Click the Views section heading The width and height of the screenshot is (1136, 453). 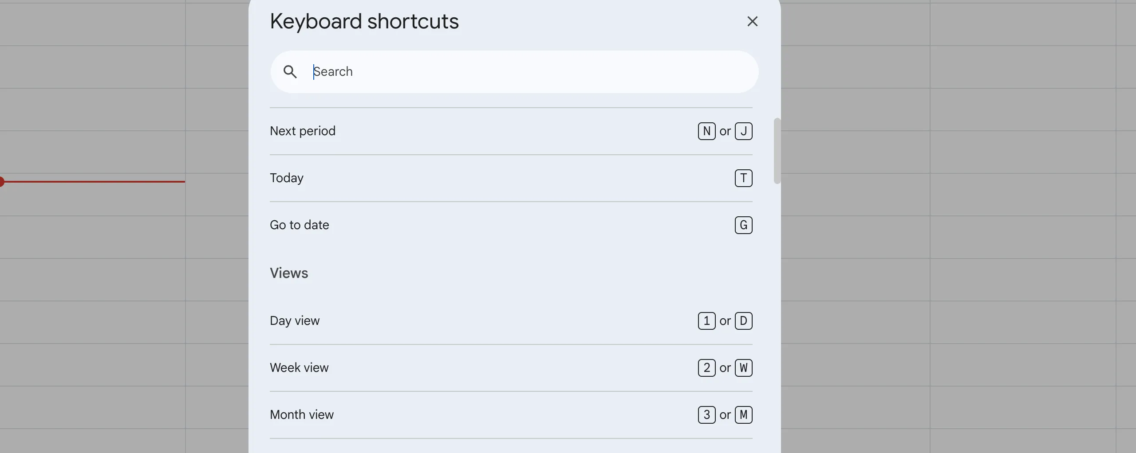pos(289,273)
